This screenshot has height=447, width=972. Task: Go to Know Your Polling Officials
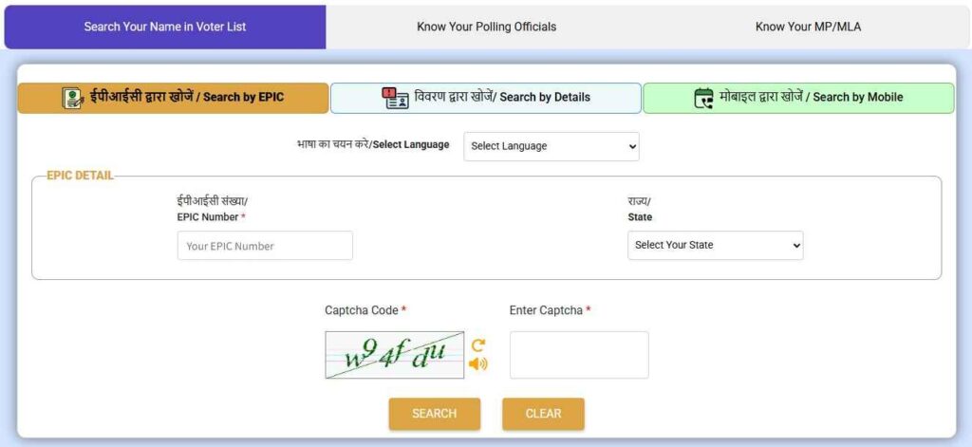click(x=486, y=27)
